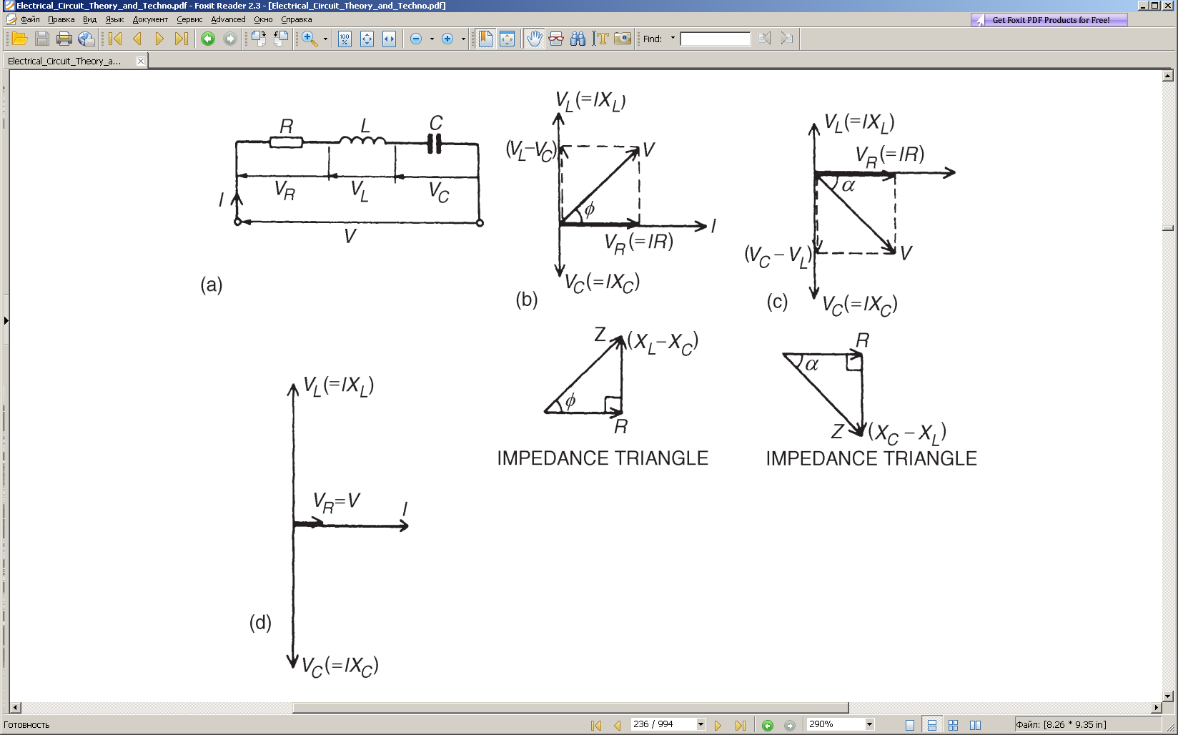Select the Zoom In magnifier tool
The width and height of the screenshot is (1178, 735).
[310, 39]
